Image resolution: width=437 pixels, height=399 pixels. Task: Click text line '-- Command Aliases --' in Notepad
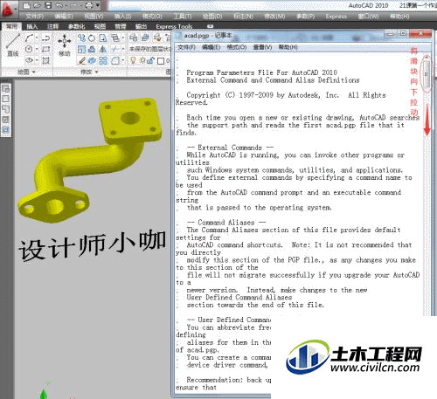click(x=226, y=223)
